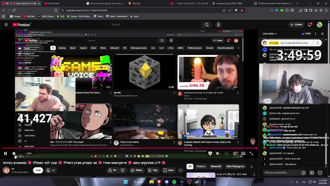Screen dimensions: 330x186
Task: Click the Clip button
Action: (x=153, y=170)
